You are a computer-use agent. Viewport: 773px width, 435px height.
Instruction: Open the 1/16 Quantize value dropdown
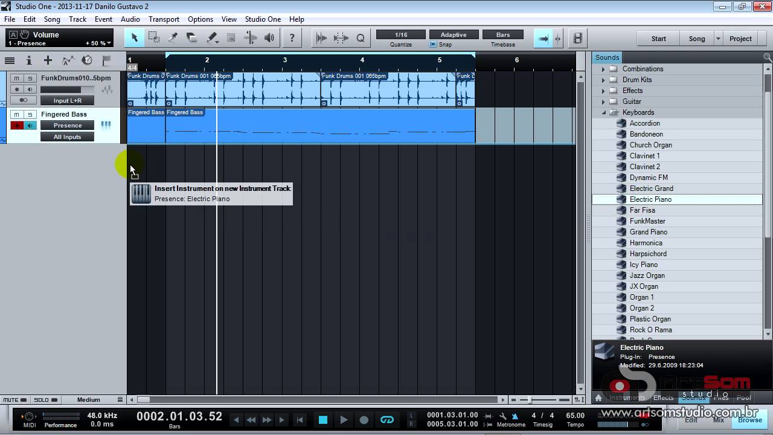pyautogui.click(x=400, y=34)
